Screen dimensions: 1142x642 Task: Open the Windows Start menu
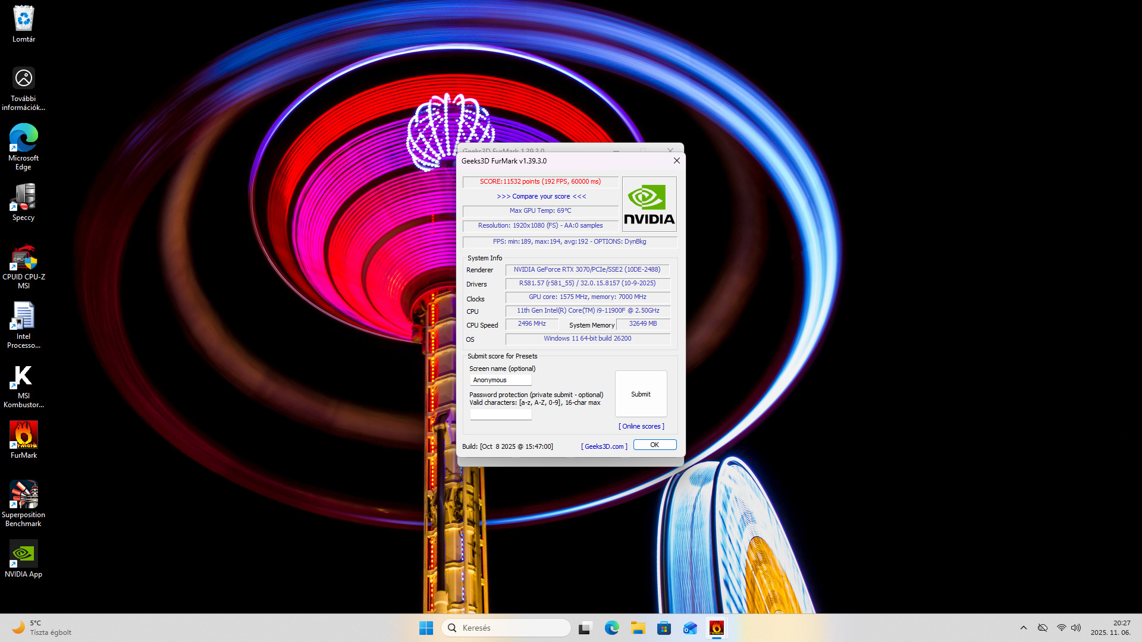tap(426, 628)
